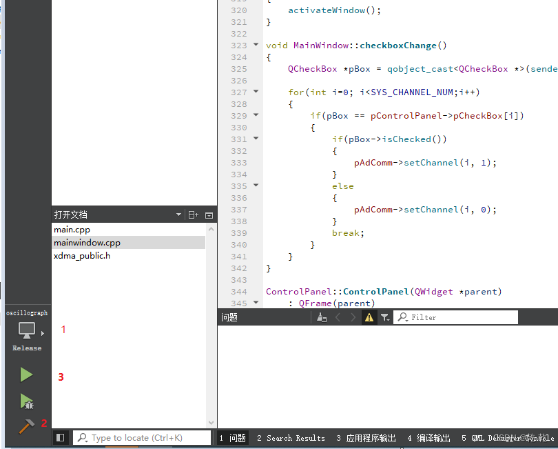The image size is (558, 449).
Task: Open main.cpp from open documents
Action: pos(72,230)
